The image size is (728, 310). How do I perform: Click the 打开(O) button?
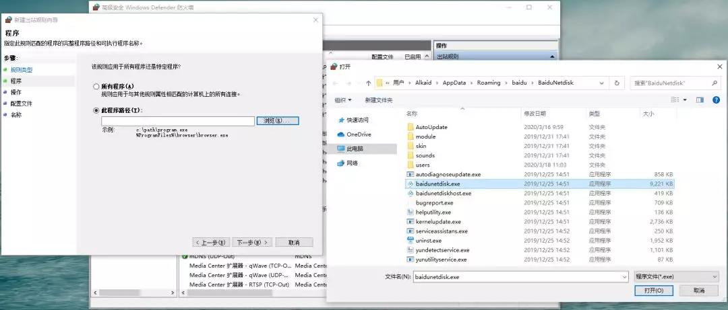click(653, 290)
